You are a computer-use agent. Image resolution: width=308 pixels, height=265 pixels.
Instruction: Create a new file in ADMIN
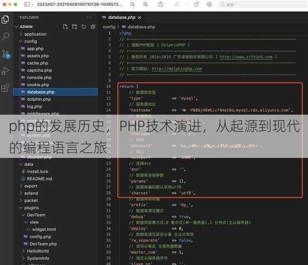pos(65,27)
